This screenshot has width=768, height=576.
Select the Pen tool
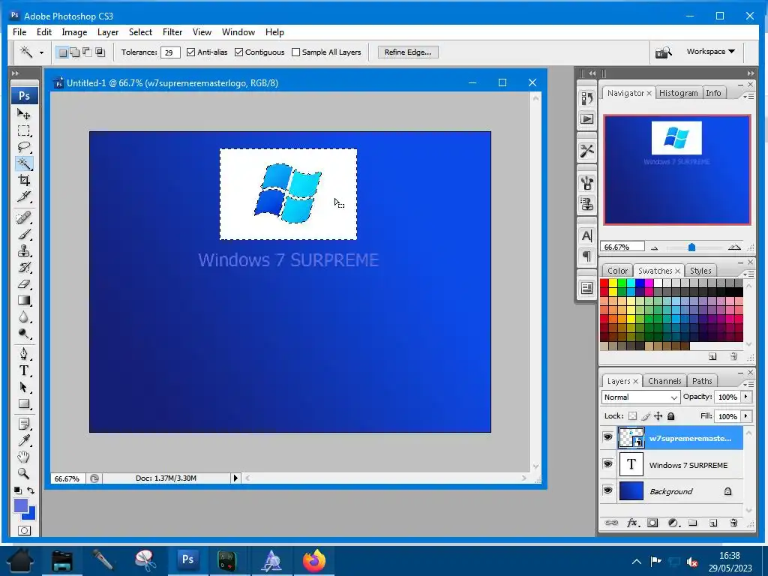point(23,354)
